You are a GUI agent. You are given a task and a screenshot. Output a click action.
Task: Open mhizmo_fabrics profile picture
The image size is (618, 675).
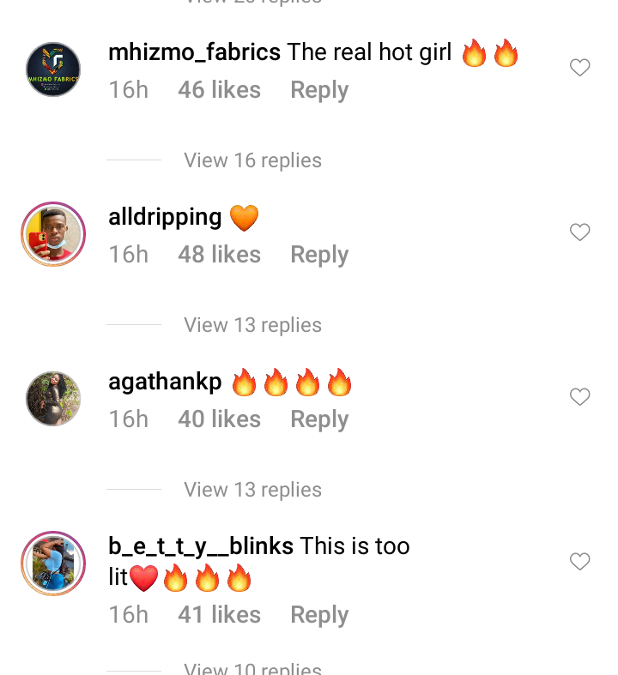click(x=53, y=69)
